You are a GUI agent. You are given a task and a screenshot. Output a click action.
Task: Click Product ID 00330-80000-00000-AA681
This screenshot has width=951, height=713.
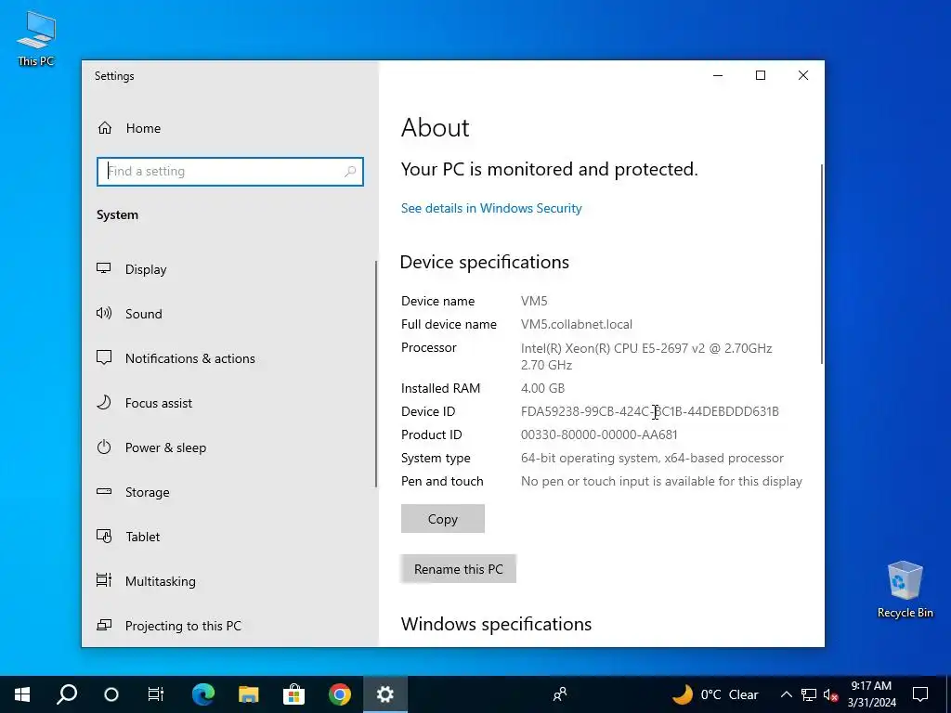coord(599,434)
